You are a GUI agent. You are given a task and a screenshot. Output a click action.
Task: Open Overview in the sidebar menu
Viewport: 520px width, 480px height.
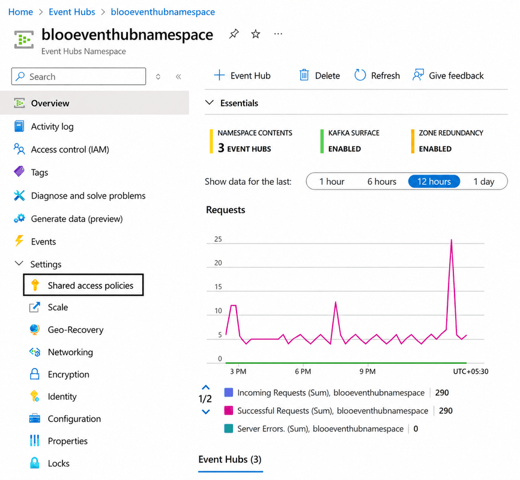pos(94,103)
